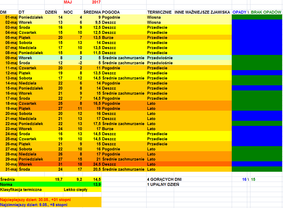Click the Burze weather cell for 05-maj
The height and width of the screenshot is (208, 283).
(x=108, y=38)
